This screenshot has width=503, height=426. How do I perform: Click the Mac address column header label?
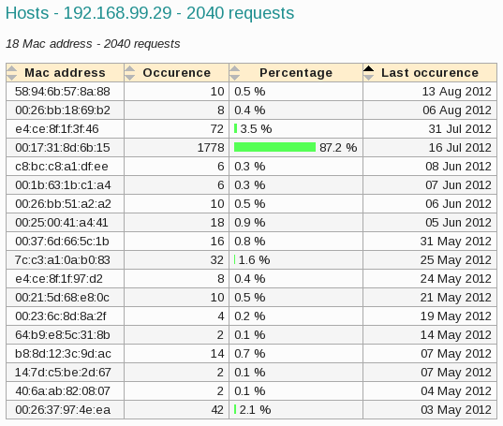pos(66,73)
